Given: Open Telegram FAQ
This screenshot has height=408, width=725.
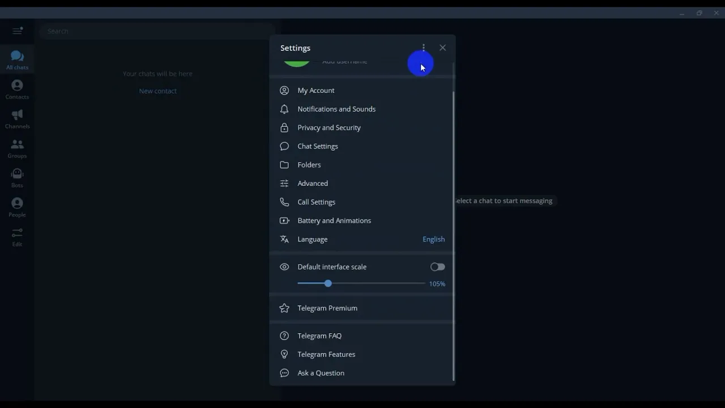Looking at the screenshot, I should coord(361,336).
